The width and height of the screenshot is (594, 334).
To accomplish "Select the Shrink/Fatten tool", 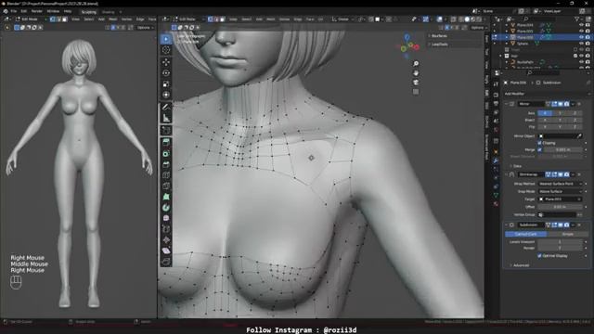I will (x=166, y=240).
